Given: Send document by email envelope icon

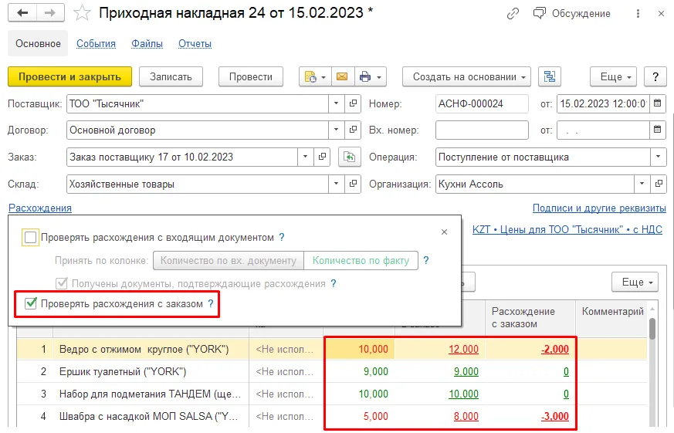Looking at the screenshot, I should [x=342, y=77].
